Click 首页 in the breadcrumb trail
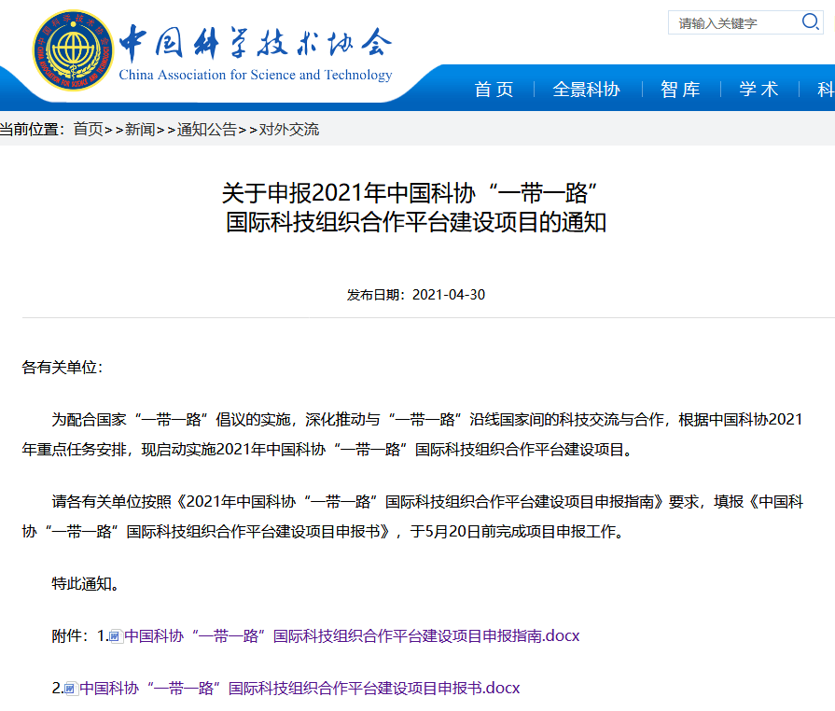Screen dimensions: 835x711 coord(89,130)
